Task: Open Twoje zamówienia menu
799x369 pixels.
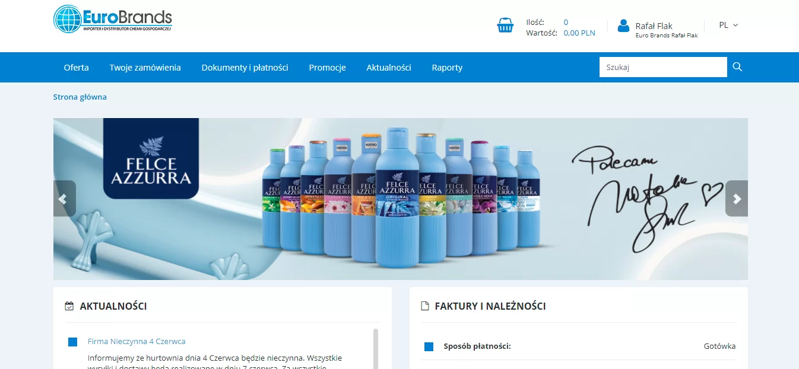Action: point(145,68)
